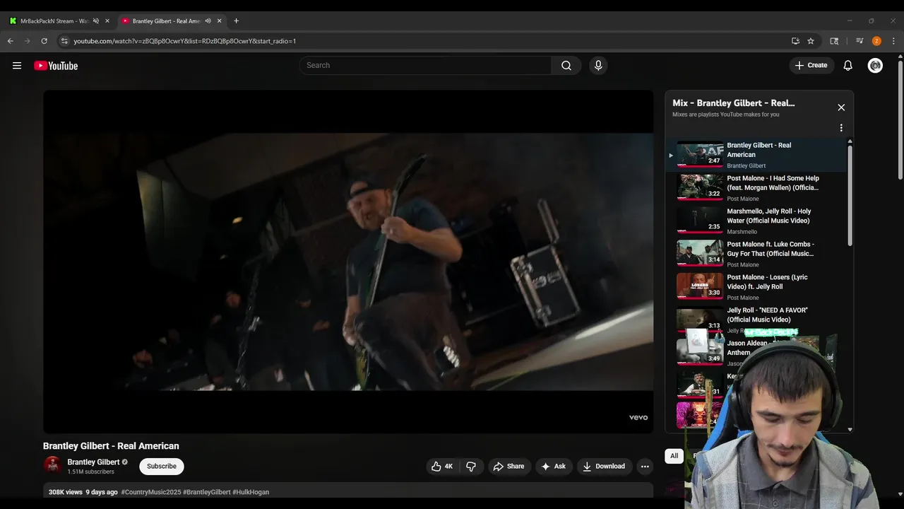904x509 pixels.
Task: Go back in browser history
Action: tap(11, 41)
